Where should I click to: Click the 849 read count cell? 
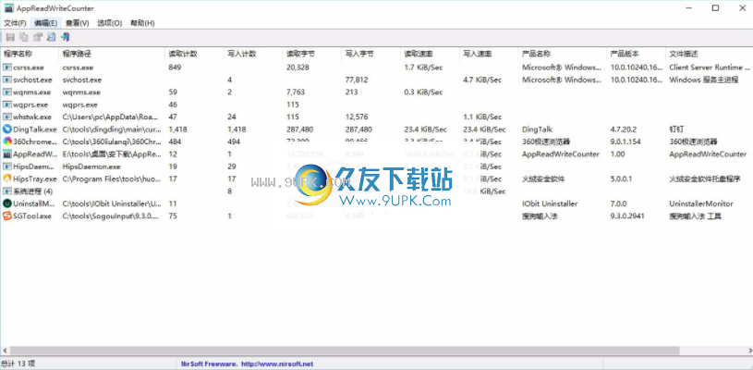pyautogui.click(x=175, y=68)
